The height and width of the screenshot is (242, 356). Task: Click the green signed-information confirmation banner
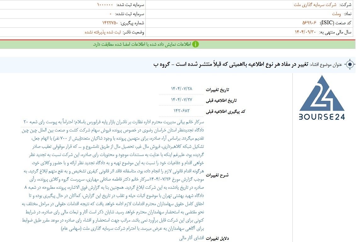click(178, 44)
